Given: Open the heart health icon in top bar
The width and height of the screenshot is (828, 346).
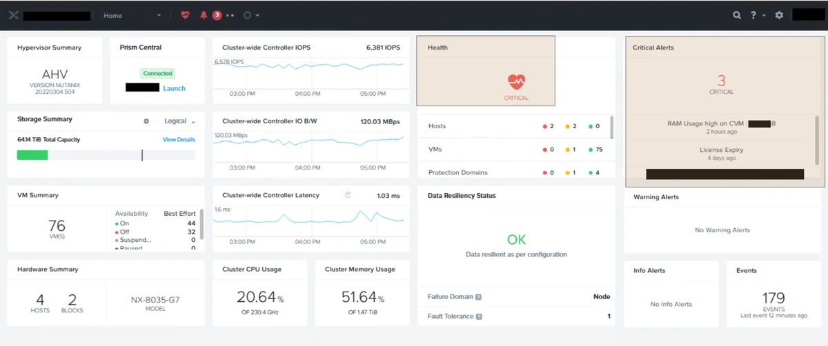Looking at the screenshot, I should (185, 15).
